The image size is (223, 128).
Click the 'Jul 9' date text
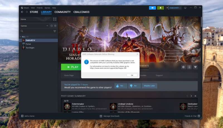(x=66, y=101)
